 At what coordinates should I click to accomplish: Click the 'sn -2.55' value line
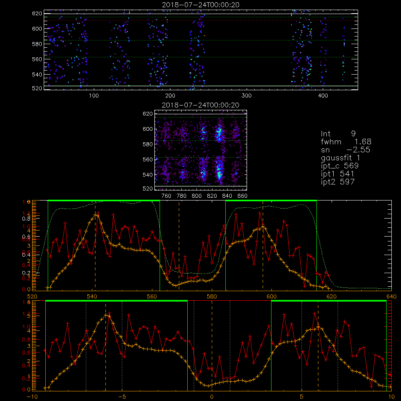tap(346, 150)
